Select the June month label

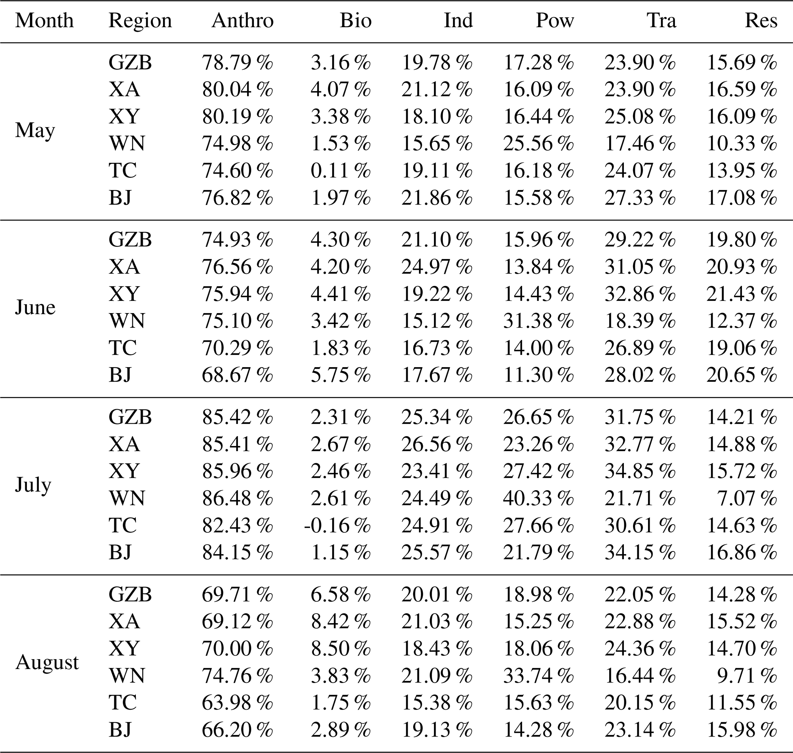point(35,308)
